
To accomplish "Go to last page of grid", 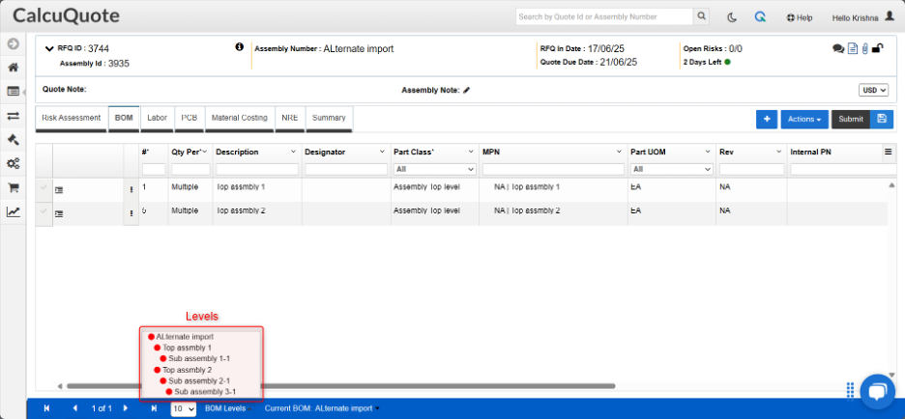I will (x=154, y=408).
